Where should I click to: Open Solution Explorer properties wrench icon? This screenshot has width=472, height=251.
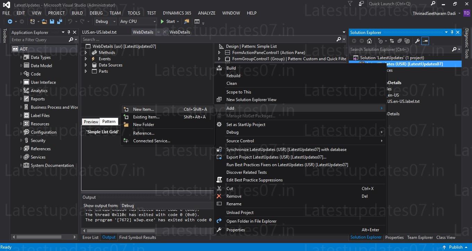coord(417,41)
